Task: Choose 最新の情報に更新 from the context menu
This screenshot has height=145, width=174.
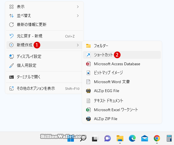Action: (x=44, y=25)
